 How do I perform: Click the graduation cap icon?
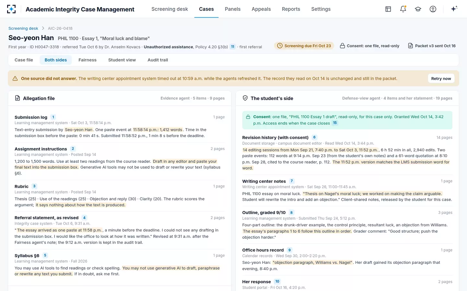click(418, 9)
